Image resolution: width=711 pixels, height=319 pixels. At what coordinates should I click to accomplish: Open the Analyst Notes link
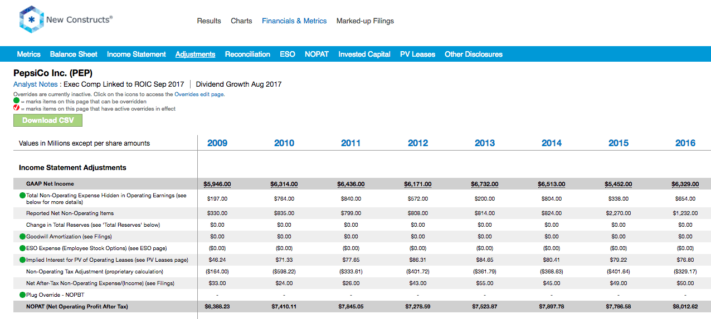point(35,84)
